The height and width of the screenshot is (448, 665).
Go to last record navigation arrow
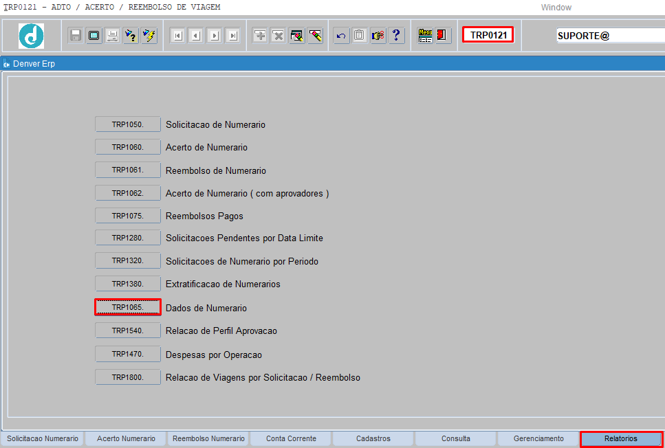pos(232,36)
